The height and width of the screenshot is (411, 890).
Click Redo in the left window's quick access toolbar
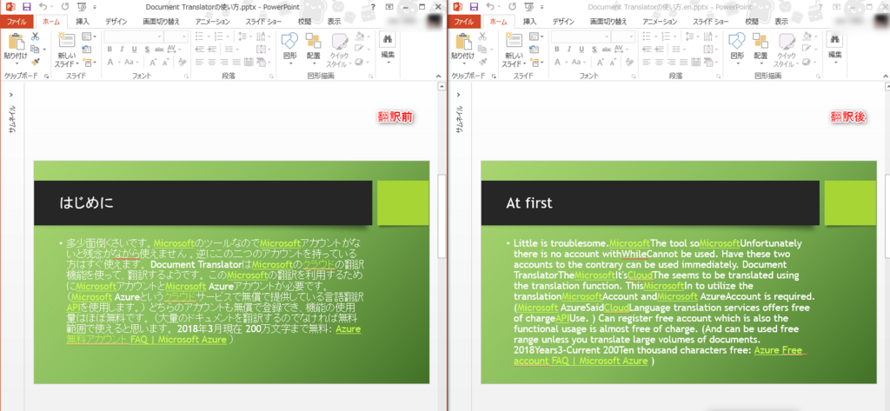[x=64, y=7]
